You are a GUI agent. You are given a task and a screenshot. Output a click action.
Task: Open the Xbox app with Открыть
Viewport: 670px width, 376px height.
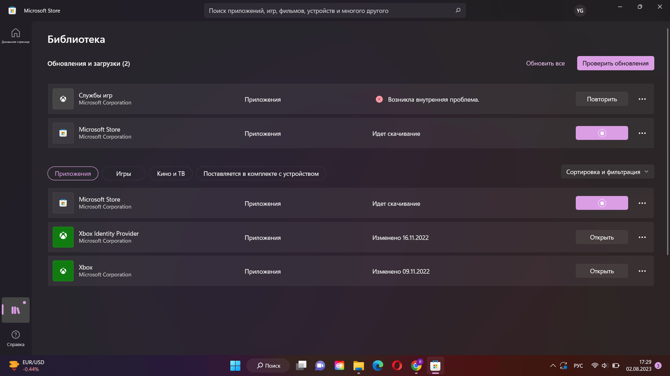602,271
